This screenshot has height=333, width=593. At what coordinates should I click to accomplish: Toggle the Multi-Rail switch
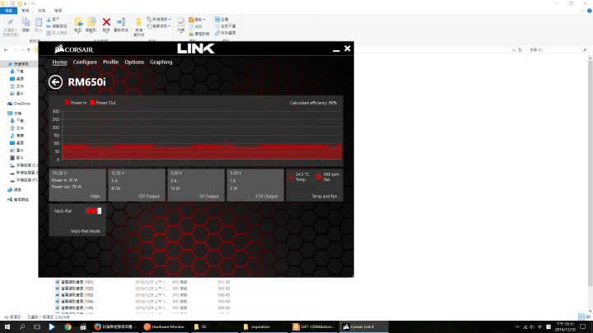tap(93, 211)
